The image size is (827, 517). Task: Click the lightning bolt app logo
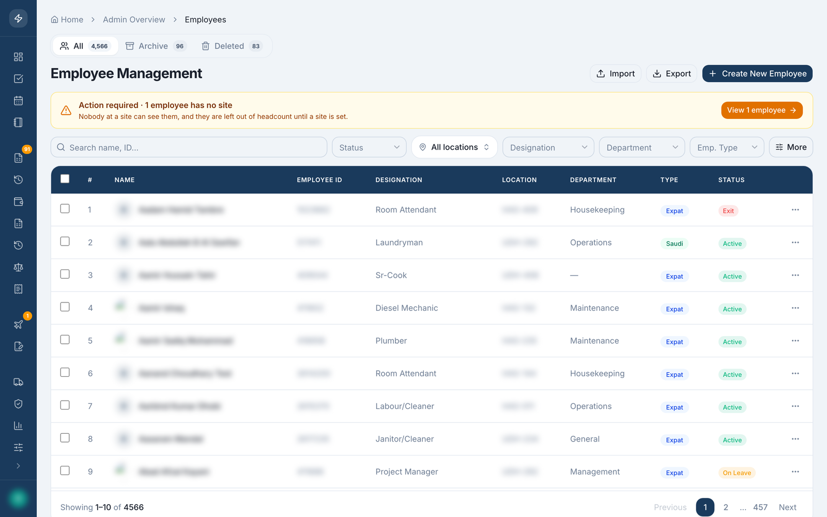point(18,19)
